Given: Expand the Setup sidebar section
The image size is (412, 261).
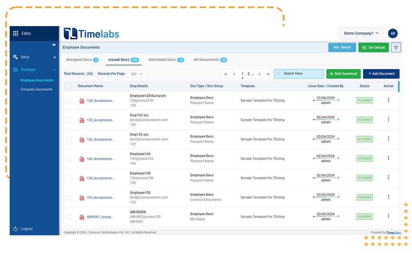Looking at the screenshot, I should pos(55,57).
